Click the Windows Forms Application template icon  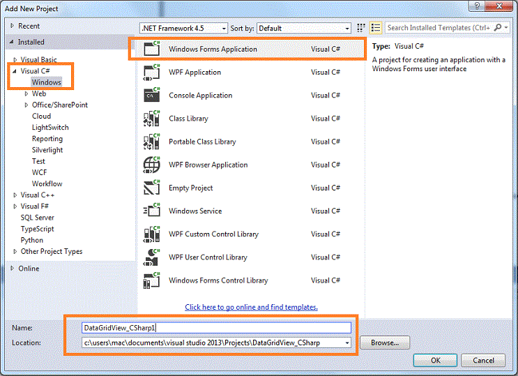coord(151,49)
